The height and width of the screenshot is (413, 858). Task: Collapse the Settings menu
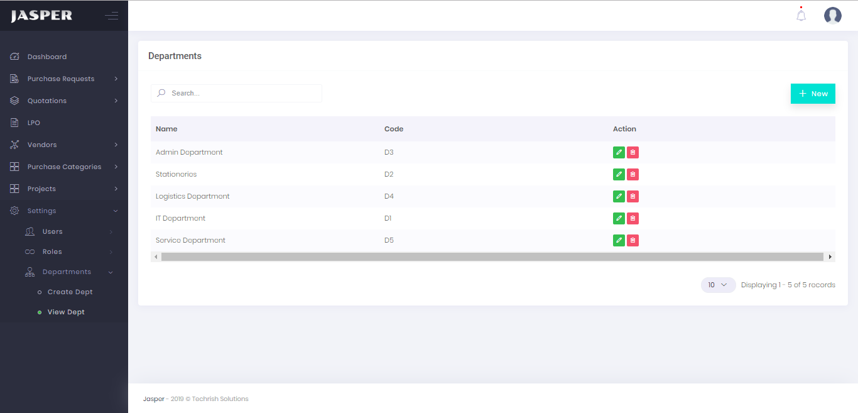42,211
